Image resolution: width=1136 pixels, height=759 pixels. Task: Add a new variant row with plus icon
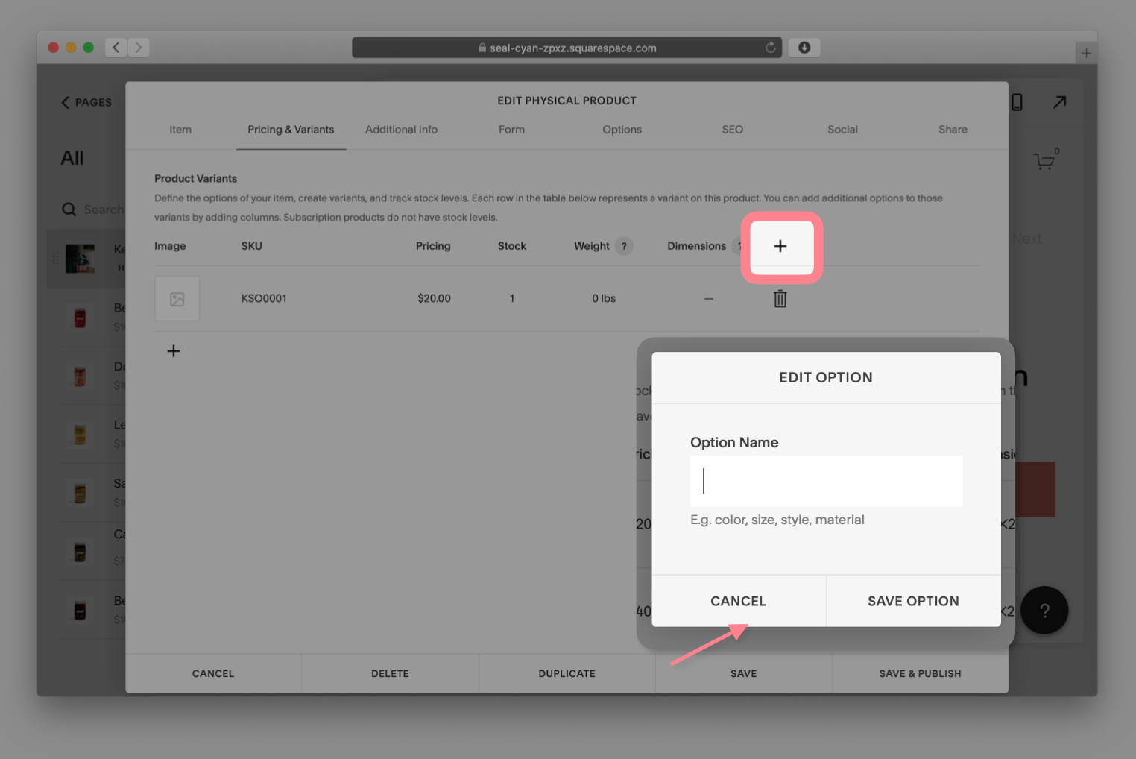[x=174, y=351]
